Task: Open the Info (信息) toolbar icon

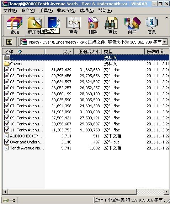Action: point(152,25)
